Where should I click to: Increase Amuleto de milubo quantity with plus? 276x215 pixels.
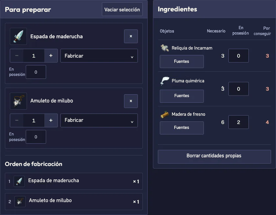(51, 120)
